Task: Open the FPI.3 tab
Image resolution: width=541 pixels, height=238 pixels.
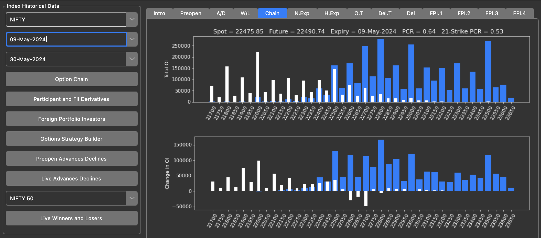Action: (492, 13)
